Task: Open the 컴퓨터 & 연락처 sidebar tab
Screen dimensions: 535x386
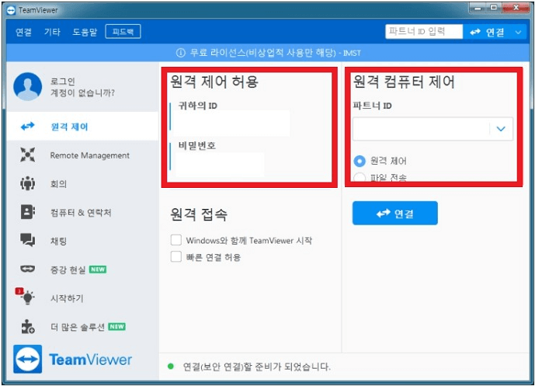Action: pos(82,212)
